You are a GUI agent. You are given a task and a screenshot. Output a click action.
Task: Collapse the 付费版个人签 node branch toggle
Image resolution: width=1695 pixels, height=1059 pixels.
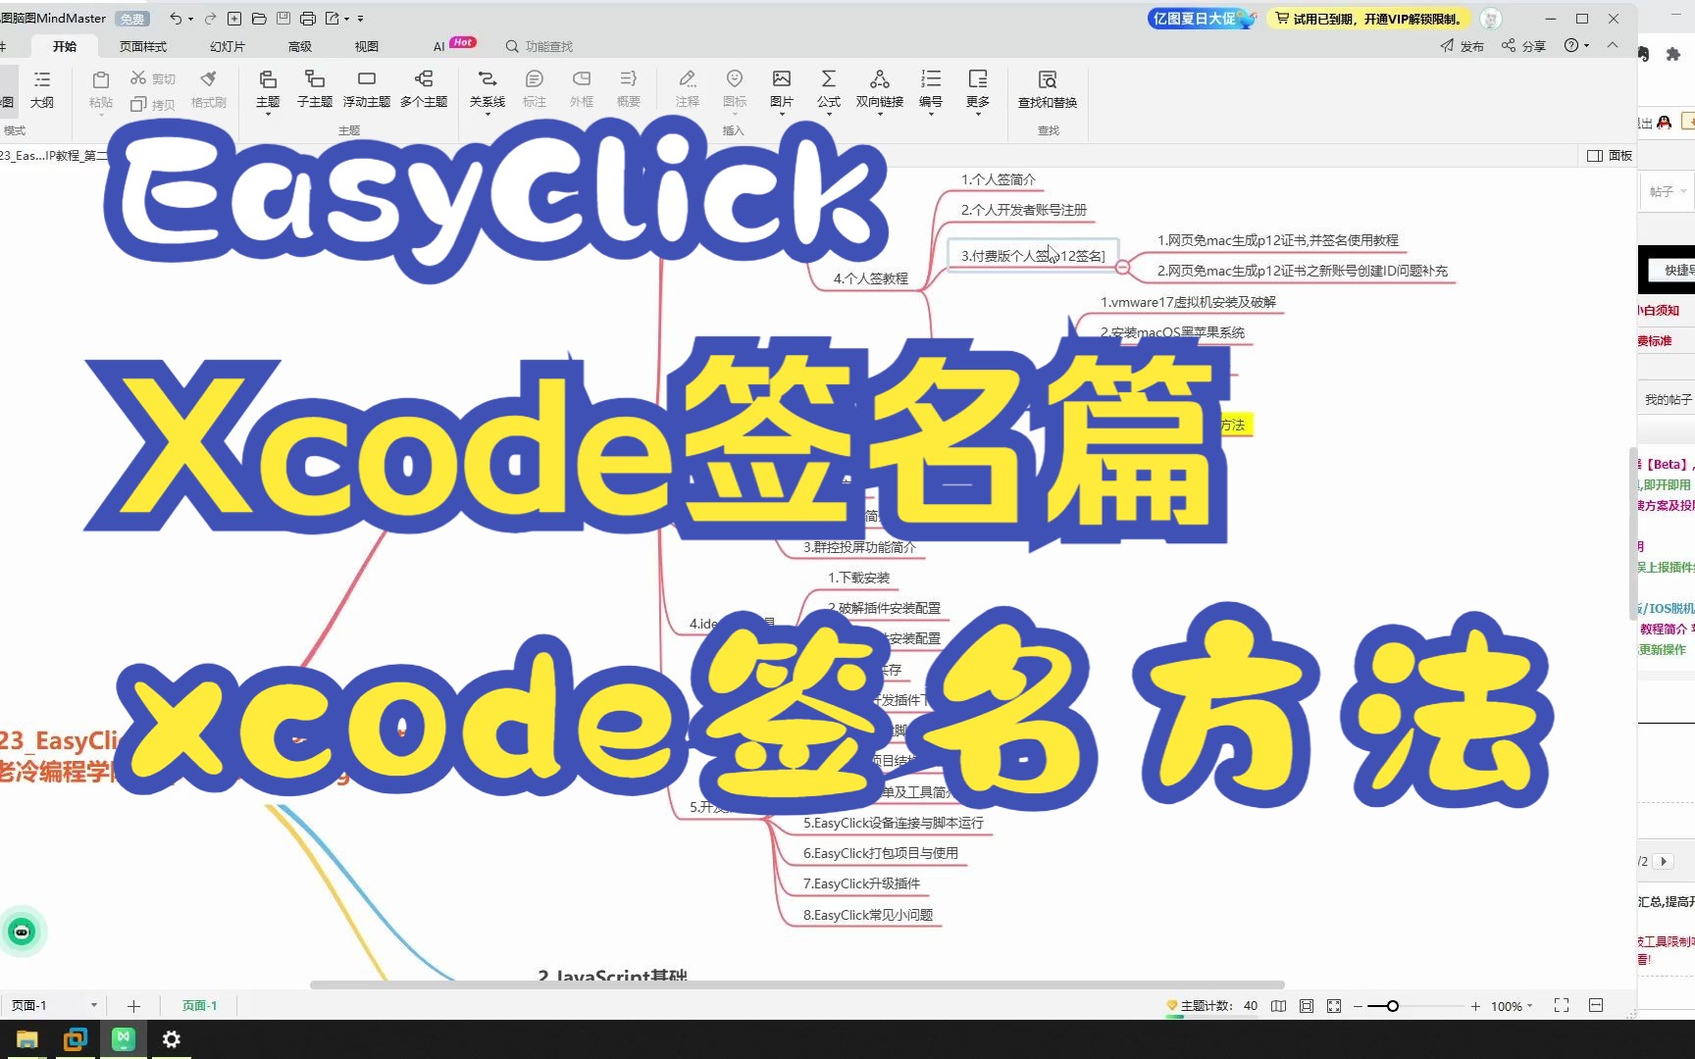click(x=1122, y=267)
